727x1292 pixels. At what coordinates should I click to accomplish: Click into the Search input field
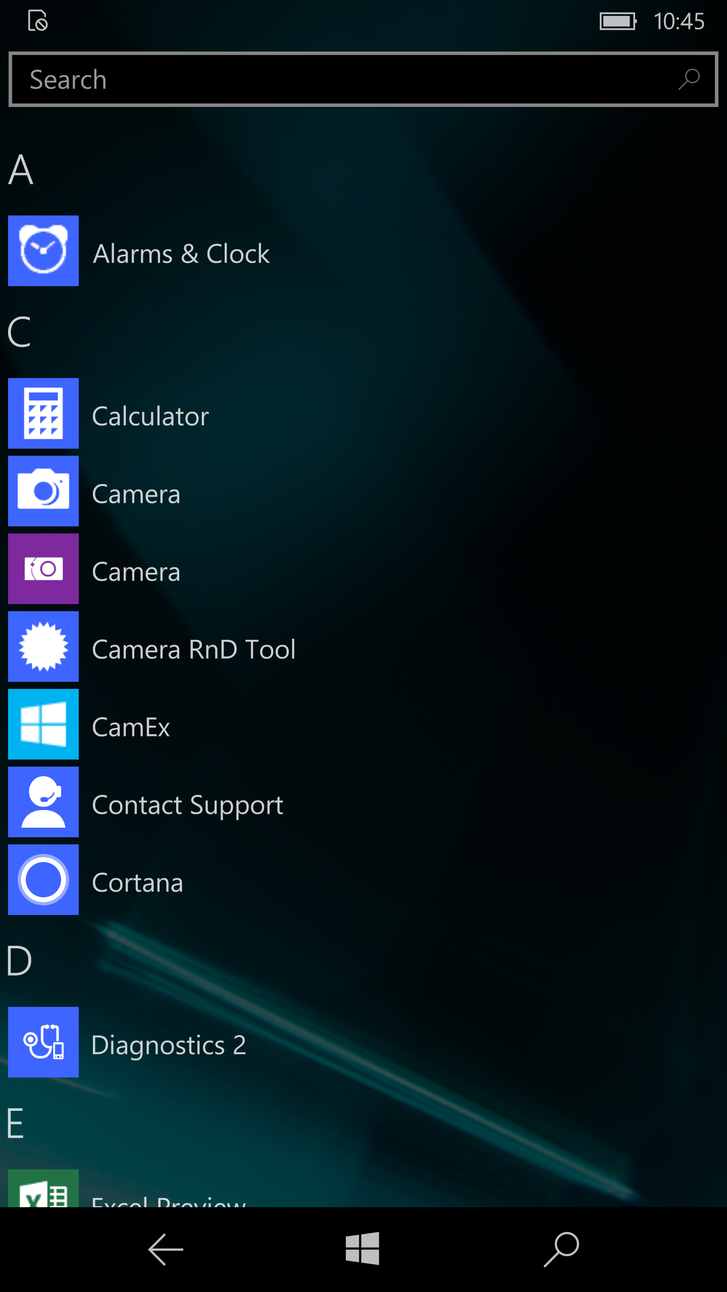[x=363, y=79]
